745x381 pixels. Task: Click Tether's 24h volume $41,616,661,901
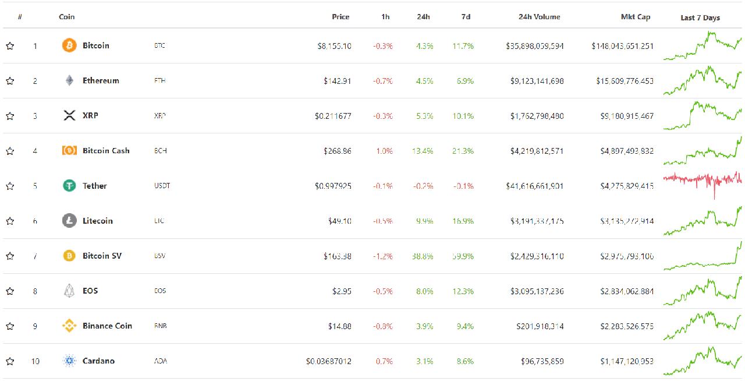click(535, 186)
